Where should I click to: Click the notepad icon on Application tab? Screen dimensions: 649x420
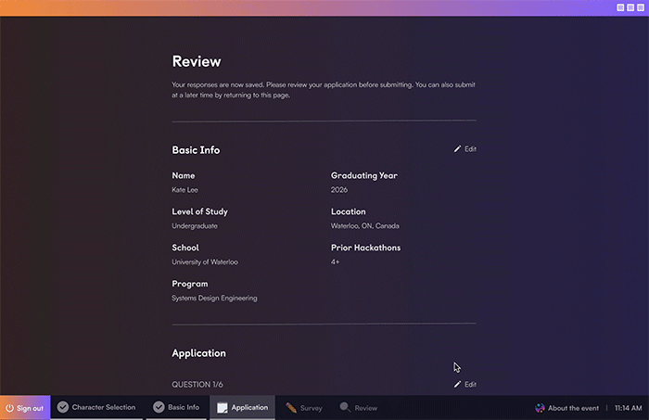pos(223,408)
